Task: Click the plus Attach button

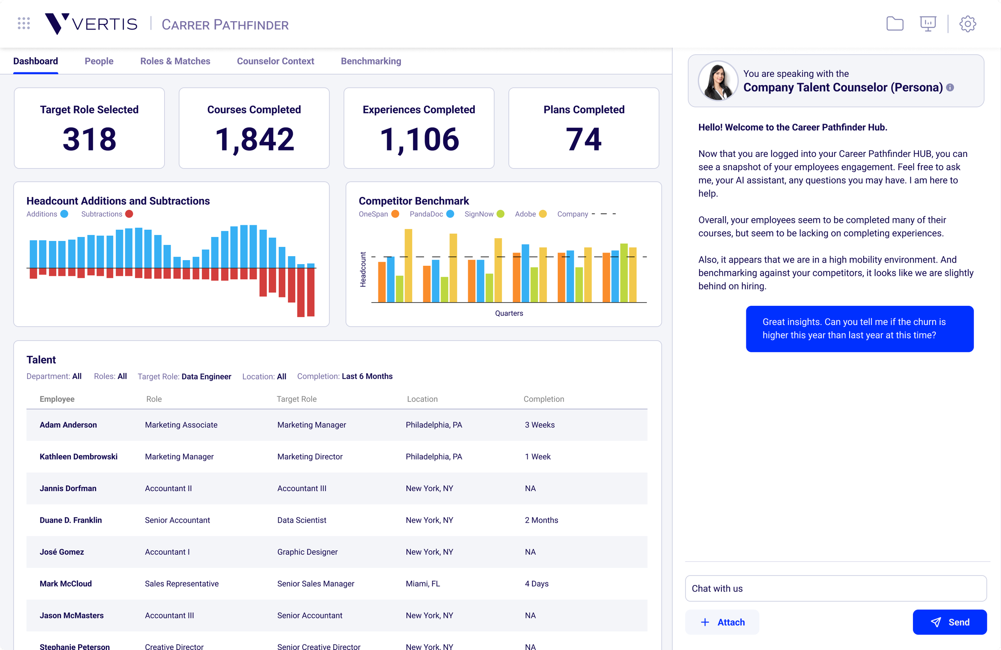Action: click(722, 622)
